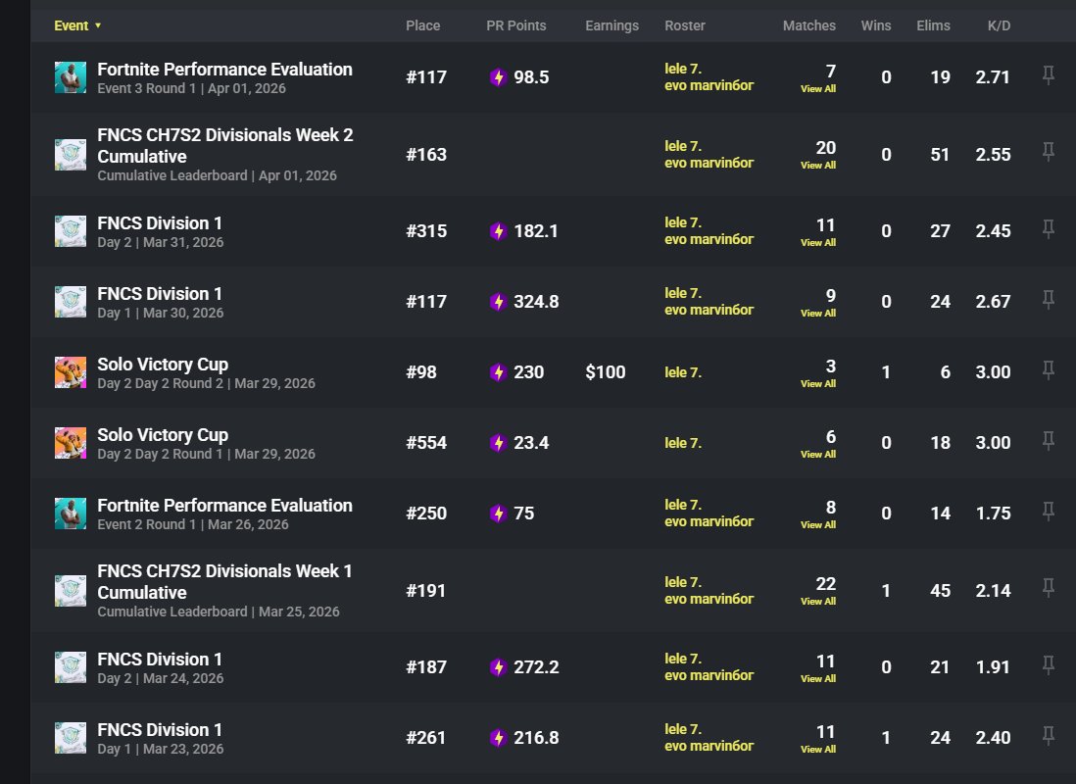Screen dimensions: 1076x784
Task: Click the PR points lightning icon beside 216.8
Action: click(498, 737)
